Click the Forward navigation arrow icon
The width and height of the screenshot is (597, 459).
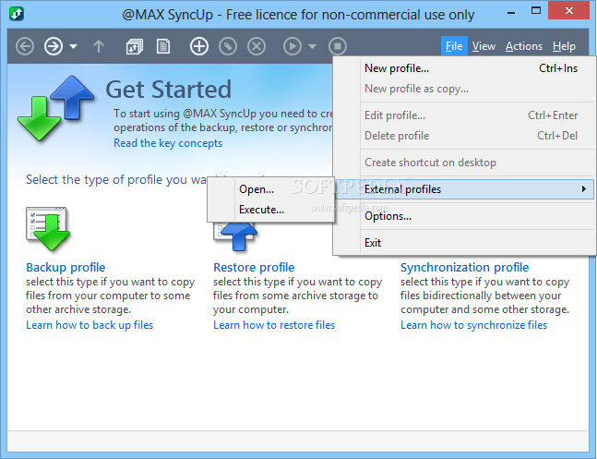tap(54, 46)
